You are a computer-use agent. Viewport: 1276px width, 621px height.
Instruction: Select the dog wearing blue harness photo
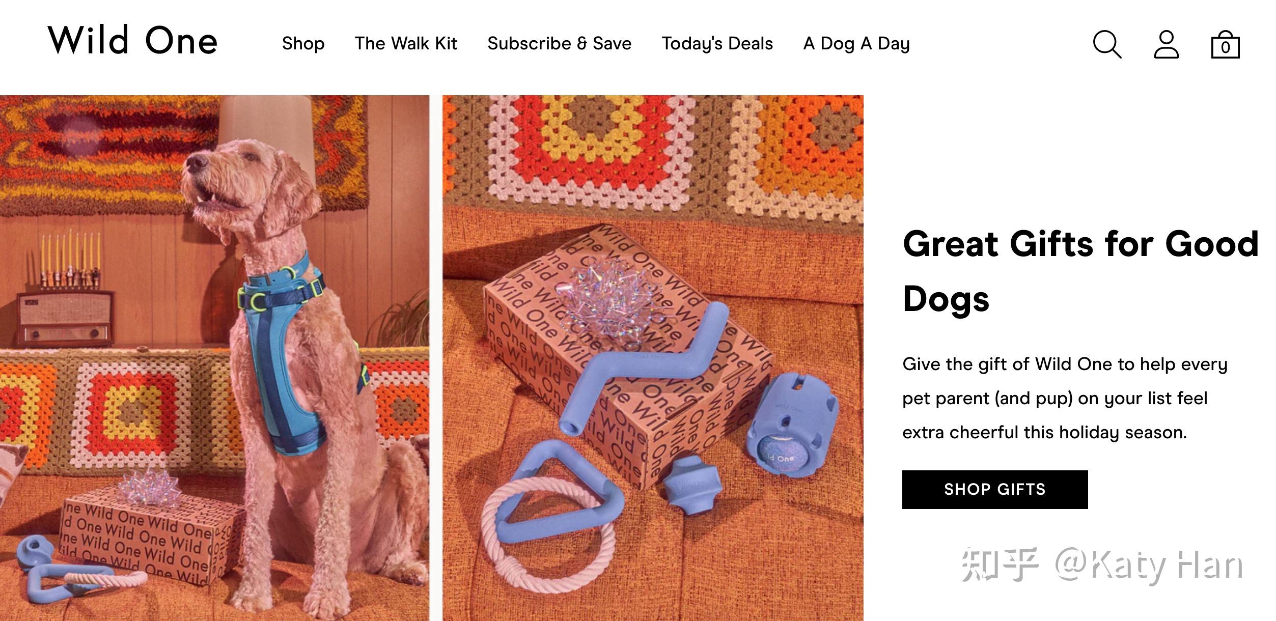click(214, 358)
